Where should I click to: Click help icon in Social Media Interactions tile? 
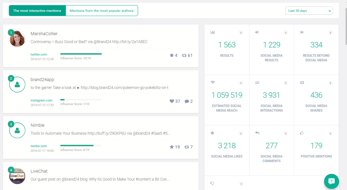285,83
